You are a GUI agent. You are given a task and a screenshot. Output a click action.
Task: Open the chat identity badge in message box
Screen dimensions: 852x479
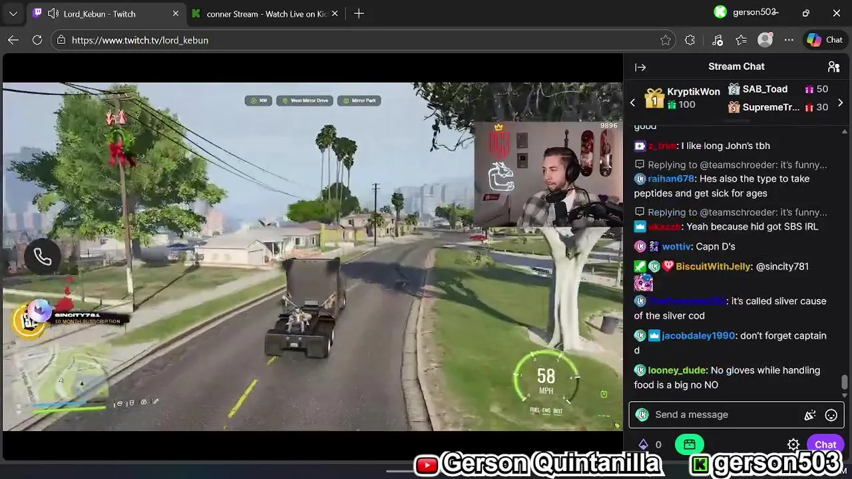(642, 414)
